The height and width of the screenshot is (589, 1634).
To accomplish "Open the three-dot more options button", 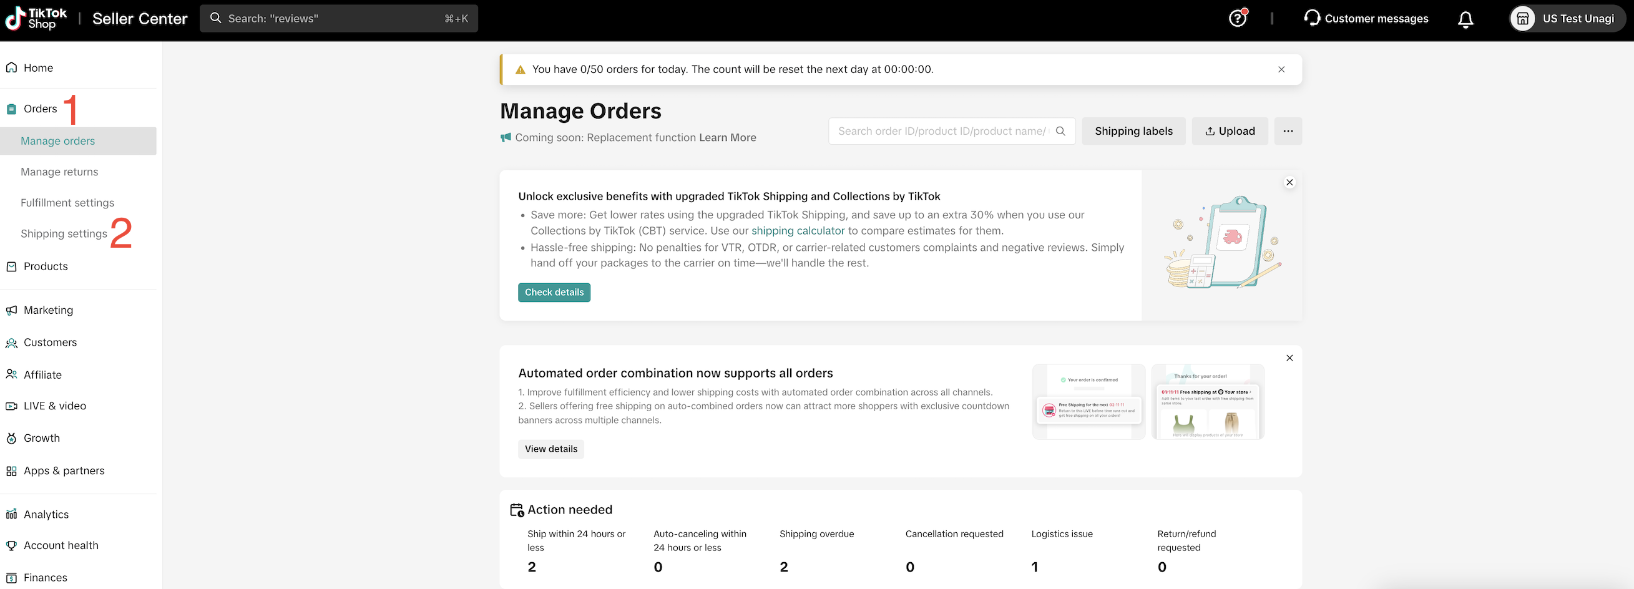I will [x=1288, y=131].
